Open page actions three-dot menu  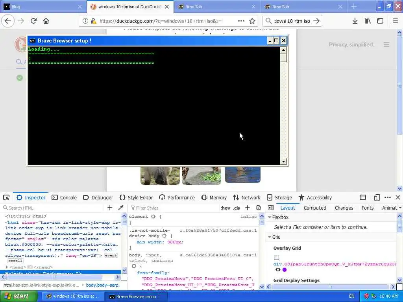241,21
